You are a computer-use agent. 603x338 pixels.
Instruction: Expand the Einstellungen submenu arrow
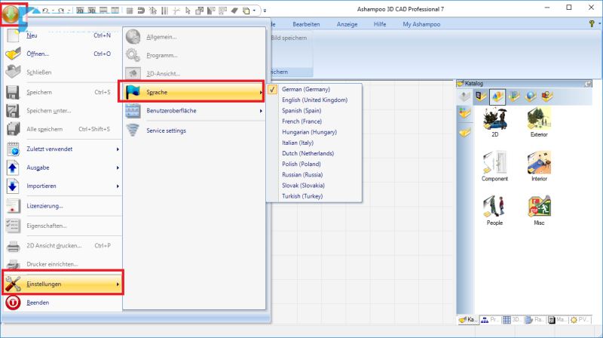118,284
